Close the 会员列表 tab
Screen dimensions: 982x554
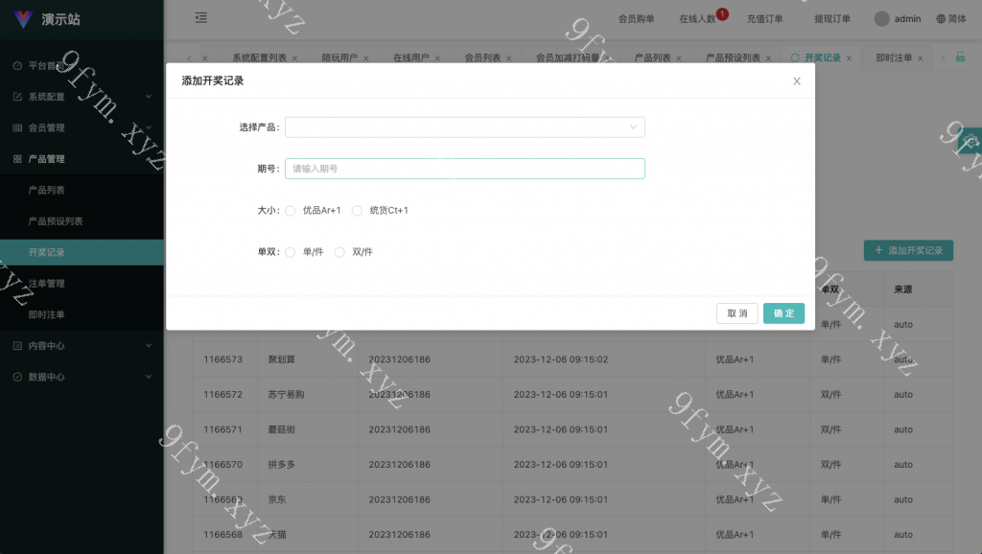(508, 58)
